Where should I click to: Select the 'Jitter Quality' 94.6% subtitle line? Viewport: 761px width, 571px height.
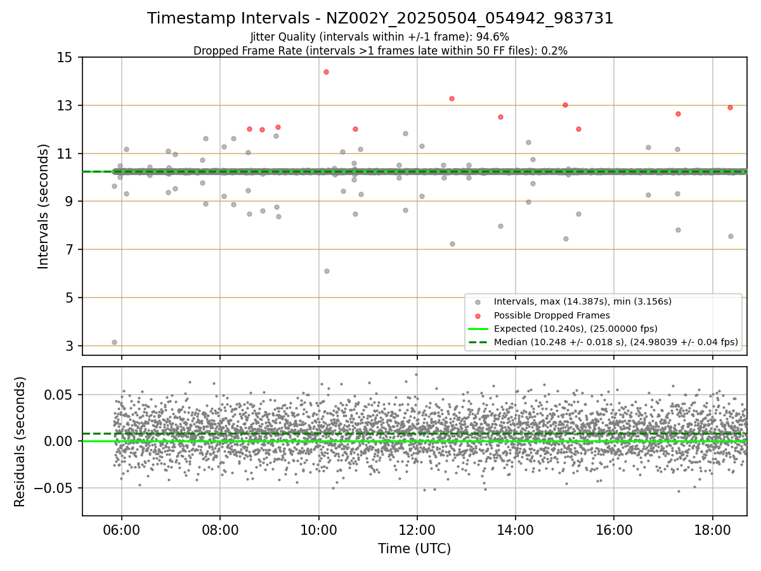click(x=380, y=37)
